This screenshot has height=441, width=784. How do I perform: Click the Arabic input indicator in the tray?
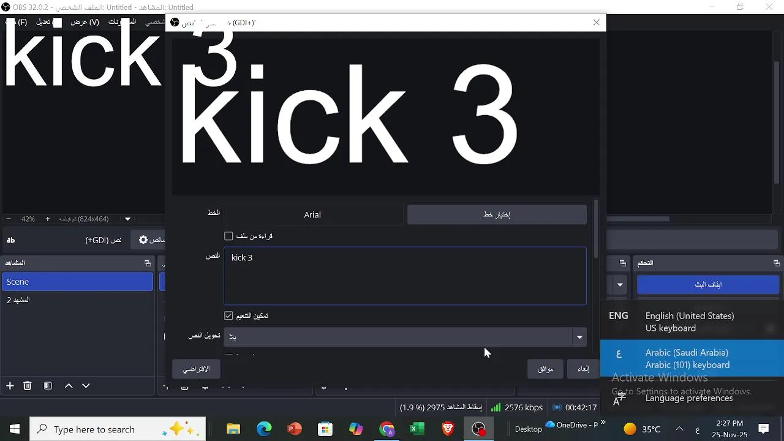click(697, 429)
